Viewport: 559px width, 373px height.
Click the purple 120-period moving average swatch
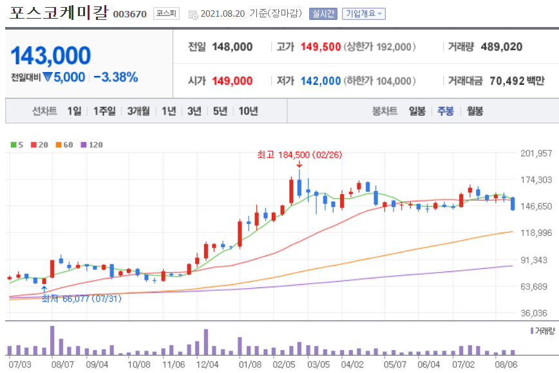coord(84,145)
